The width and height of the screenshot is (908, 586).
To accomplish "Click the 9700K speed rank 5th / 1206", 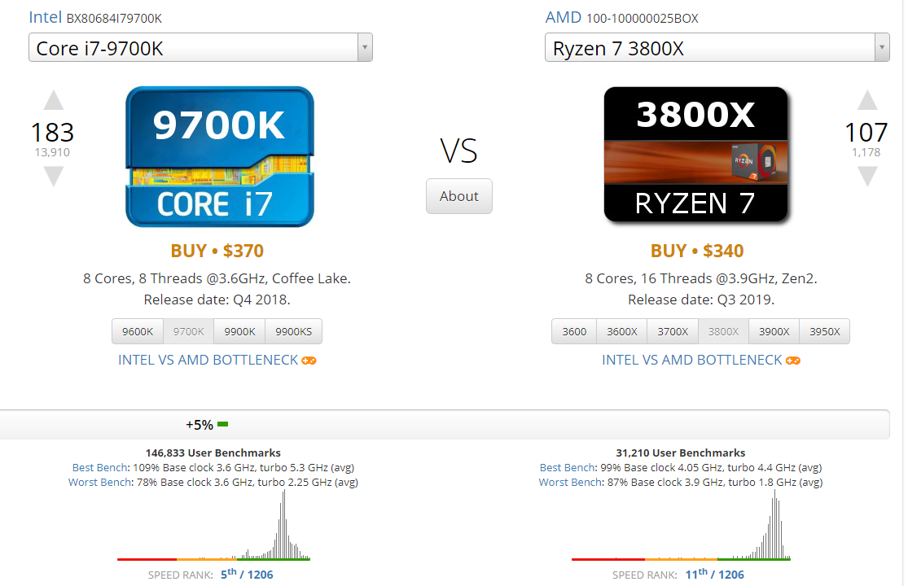I will click(x=247, y=575).
